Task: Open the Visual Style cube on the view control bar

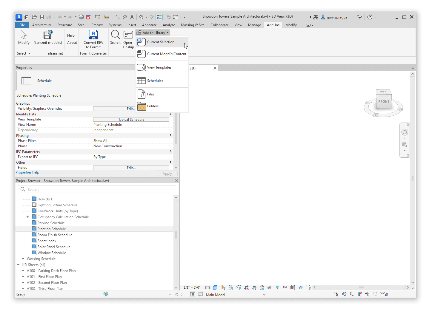Action: [215, 287]
